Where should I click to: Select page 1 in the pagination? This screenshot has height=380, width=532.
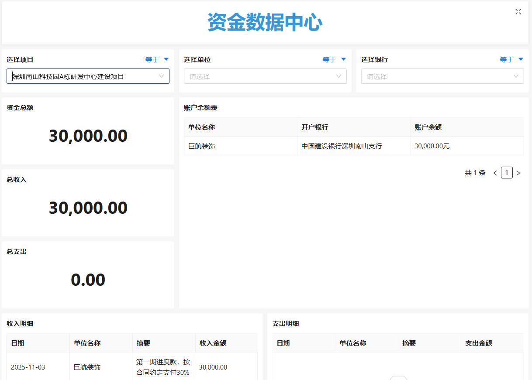[x=507, y=173]
